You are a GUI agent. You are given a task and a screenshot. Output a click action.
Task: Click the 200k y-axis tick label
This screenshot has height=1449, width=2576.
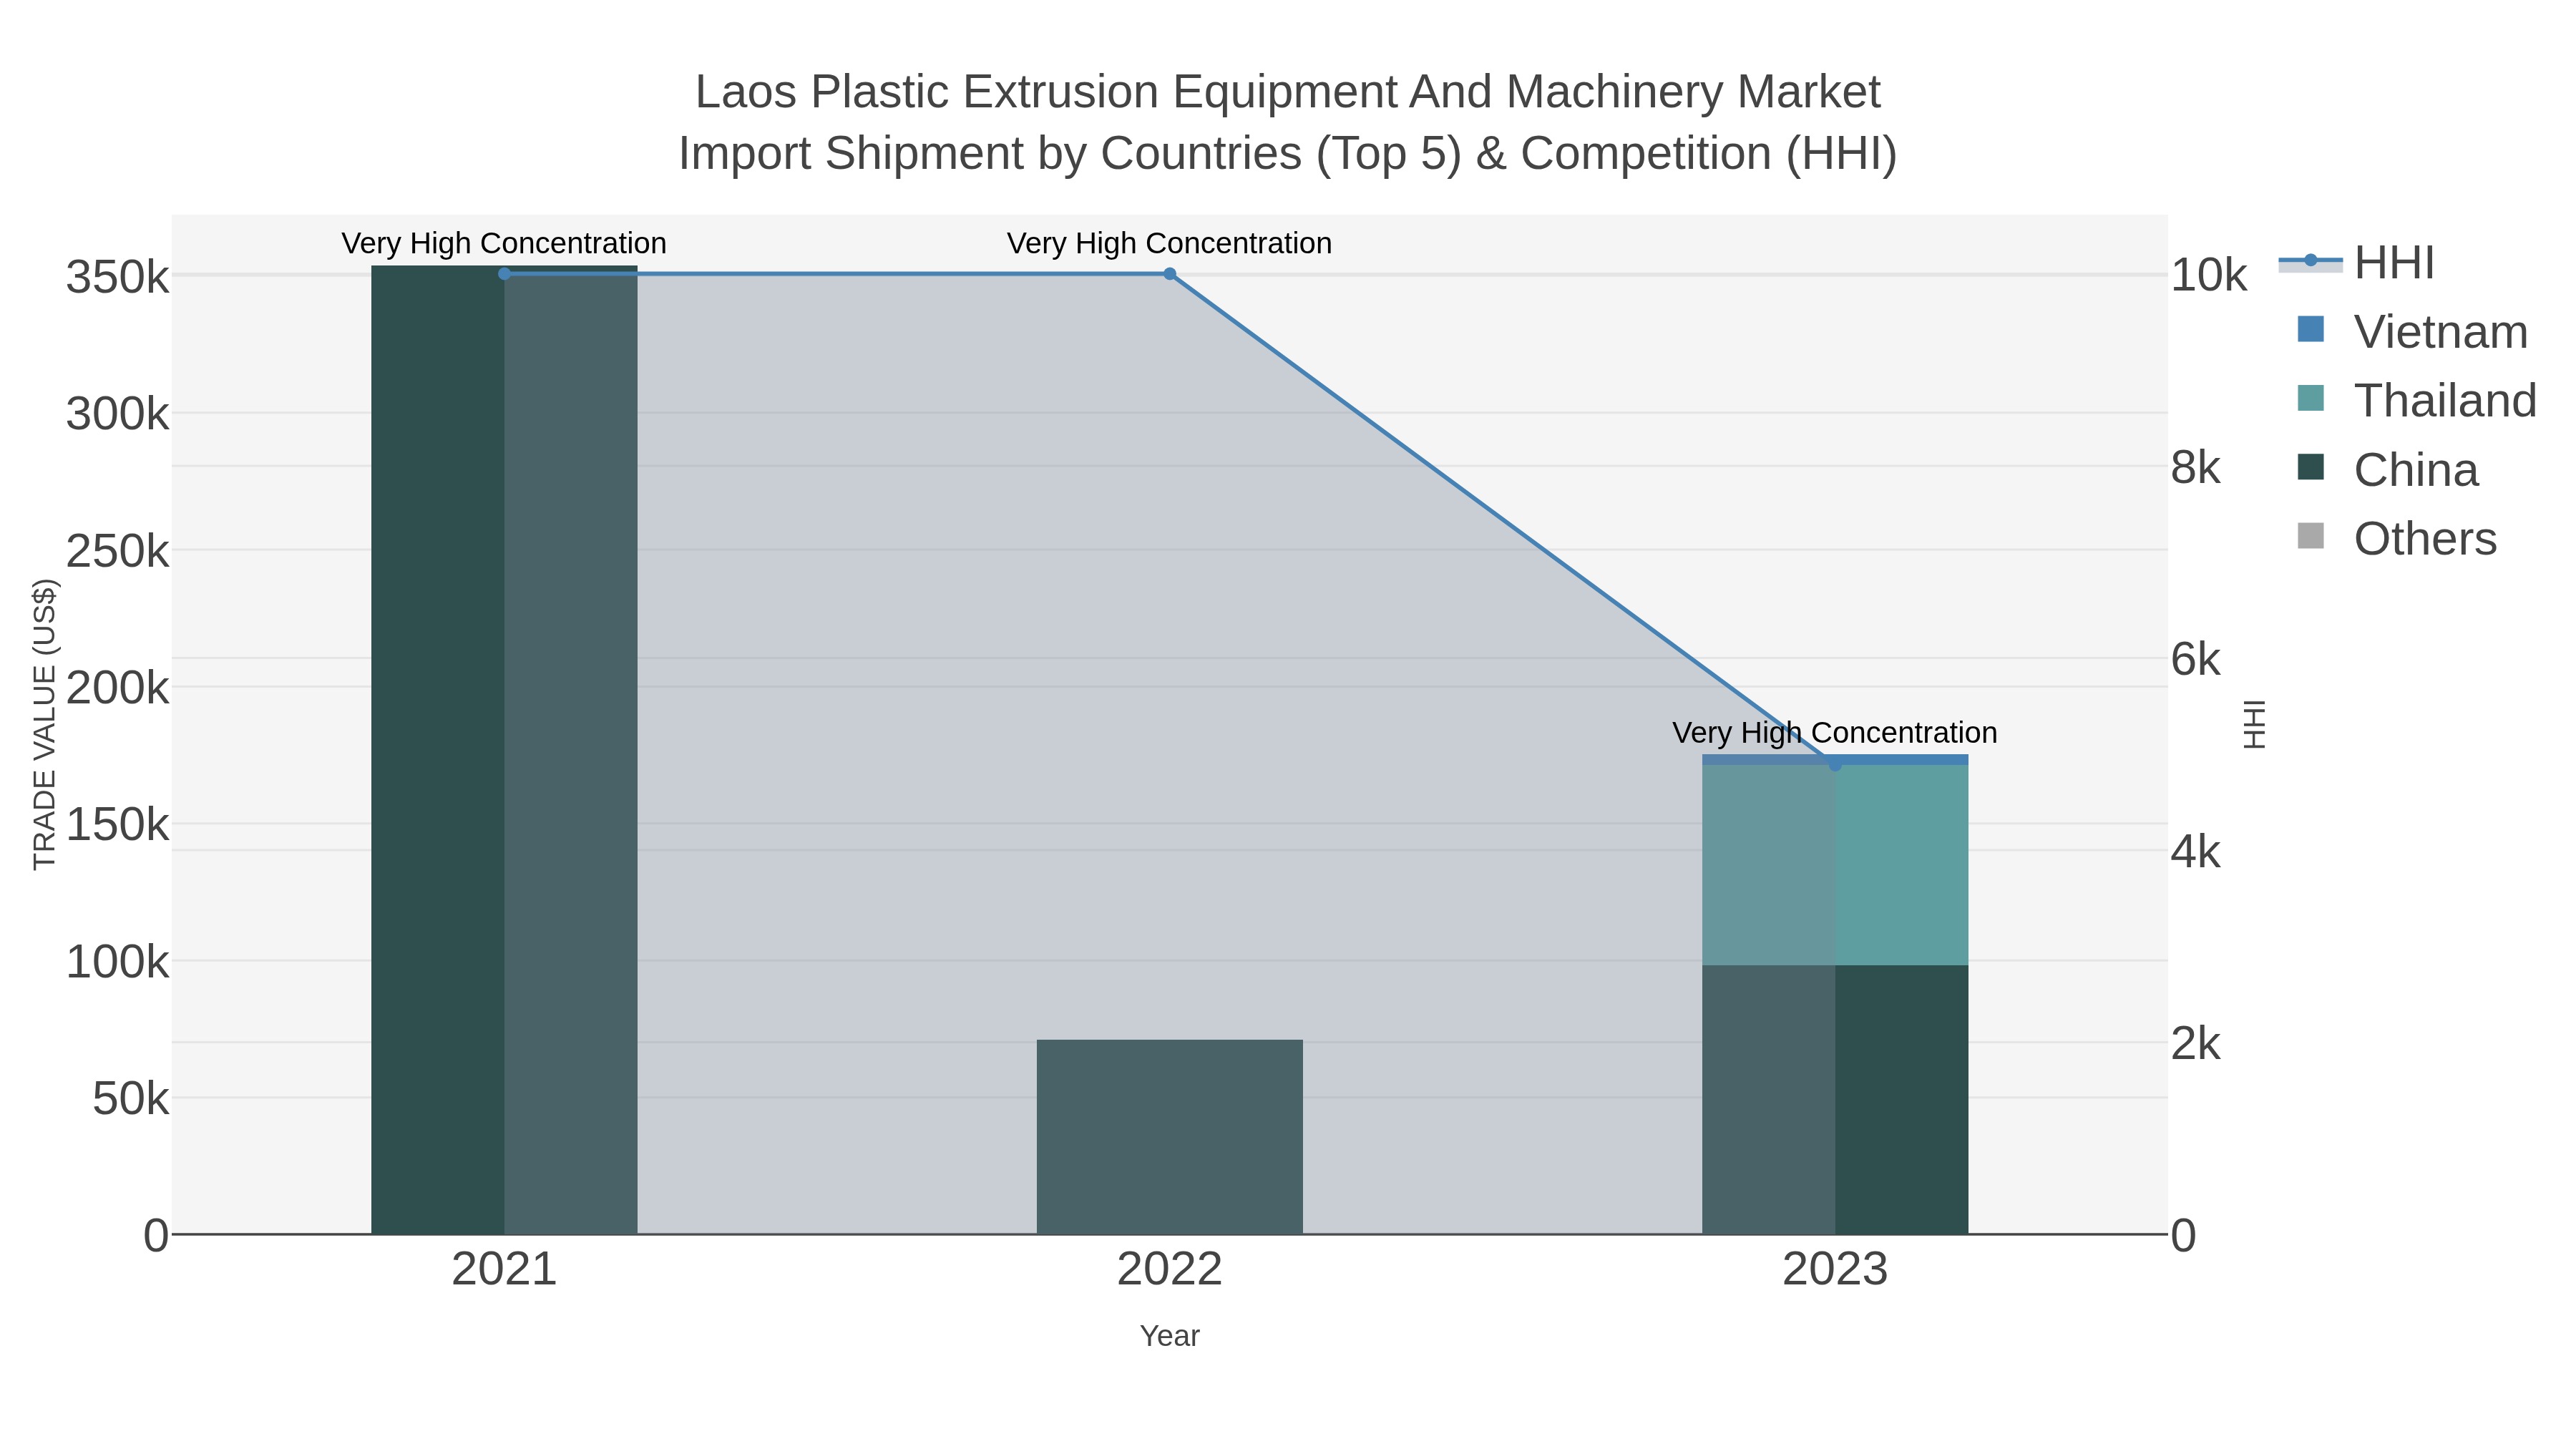point(117,688)
